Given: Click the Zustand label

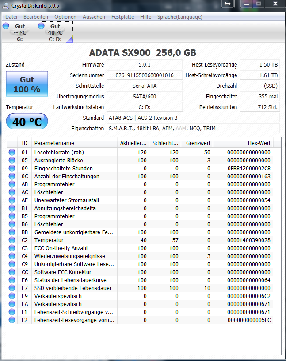Looking at the screenshot, I should coord(15,64).
